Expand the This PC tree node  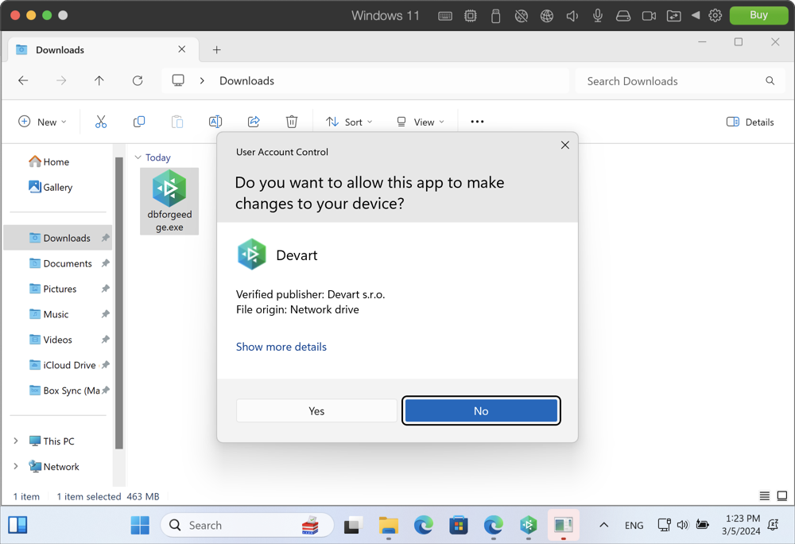click(16, 441)
